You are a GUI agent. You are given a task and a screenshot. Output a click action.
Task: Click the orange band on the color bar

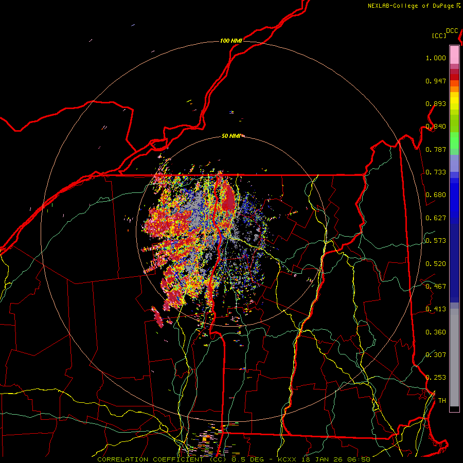pyautogui.click(x=454, y=89)
